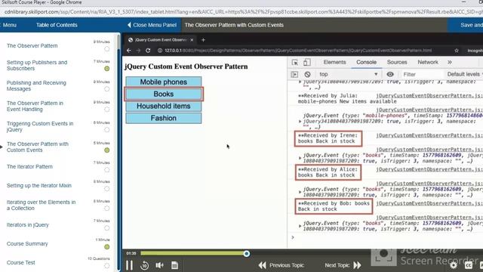This screenshot has width=483, height=272.
Task: Click green status circle for Setting up Publishers
Action: coord(107,69)
